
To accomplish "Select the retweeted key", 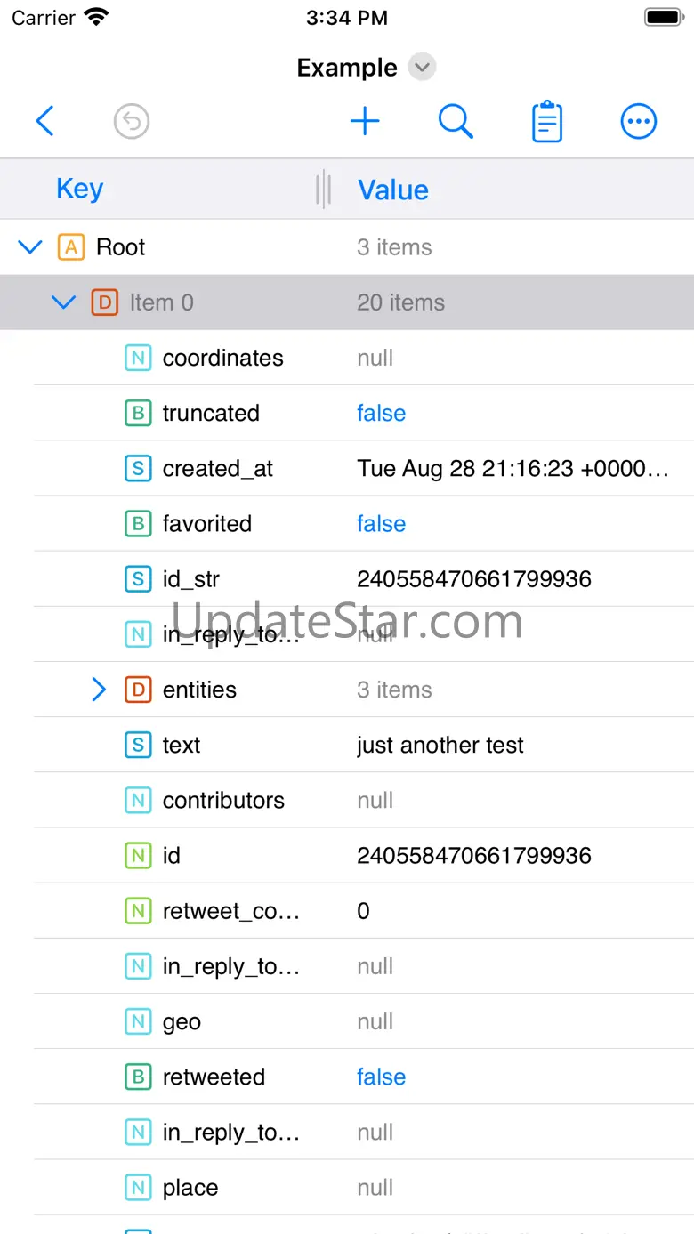I will (x=214, y=1077).
